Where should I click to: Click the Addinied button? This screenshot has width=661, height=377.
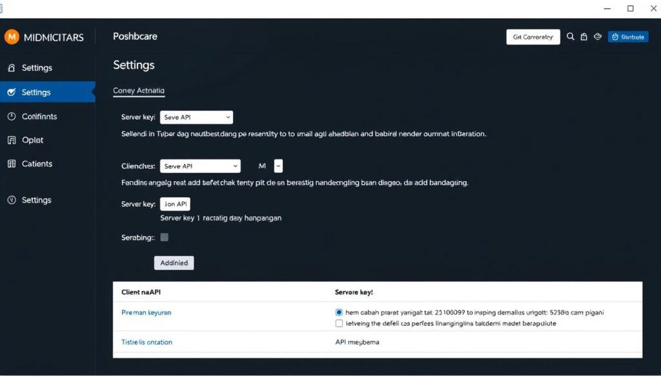(x=174, y=263)
